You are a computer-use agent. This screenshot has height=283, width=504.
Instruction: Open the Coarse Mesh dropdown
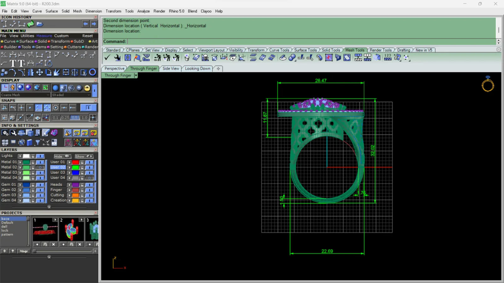[25, 95]
